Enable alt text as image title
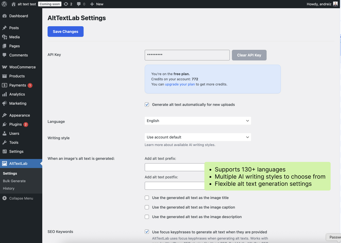The height and width of the screenshot is (243, 341). pos(147,198)
